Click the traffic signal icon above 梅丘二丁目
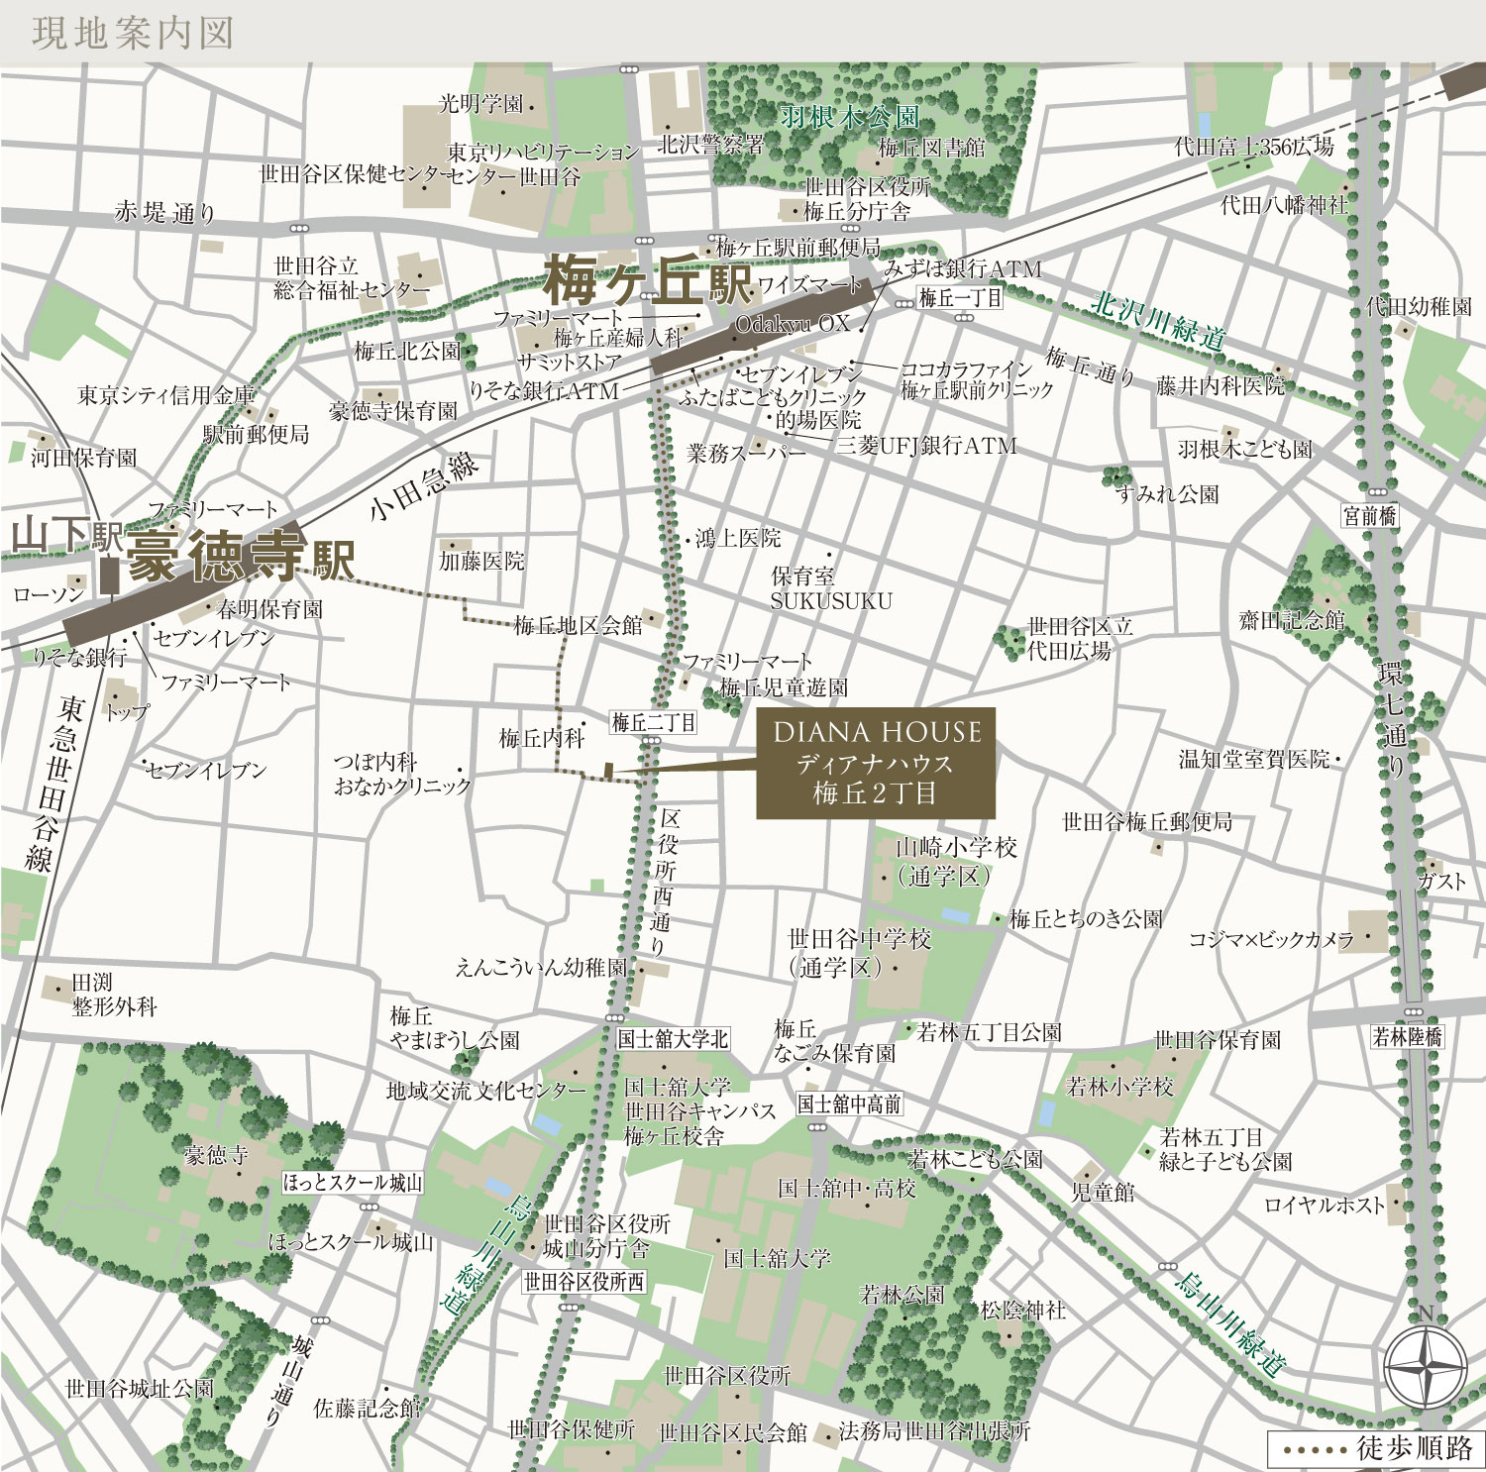This screenshot has width=1486, height=1472. coord(652,739)
